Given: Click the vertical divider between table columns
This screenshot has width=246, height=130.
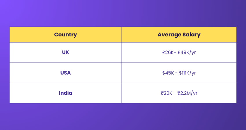Looking at the screenshot, I should coord(122,65).
